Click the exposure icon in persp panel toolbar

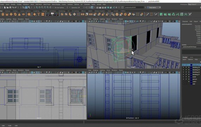pos(163,21)
